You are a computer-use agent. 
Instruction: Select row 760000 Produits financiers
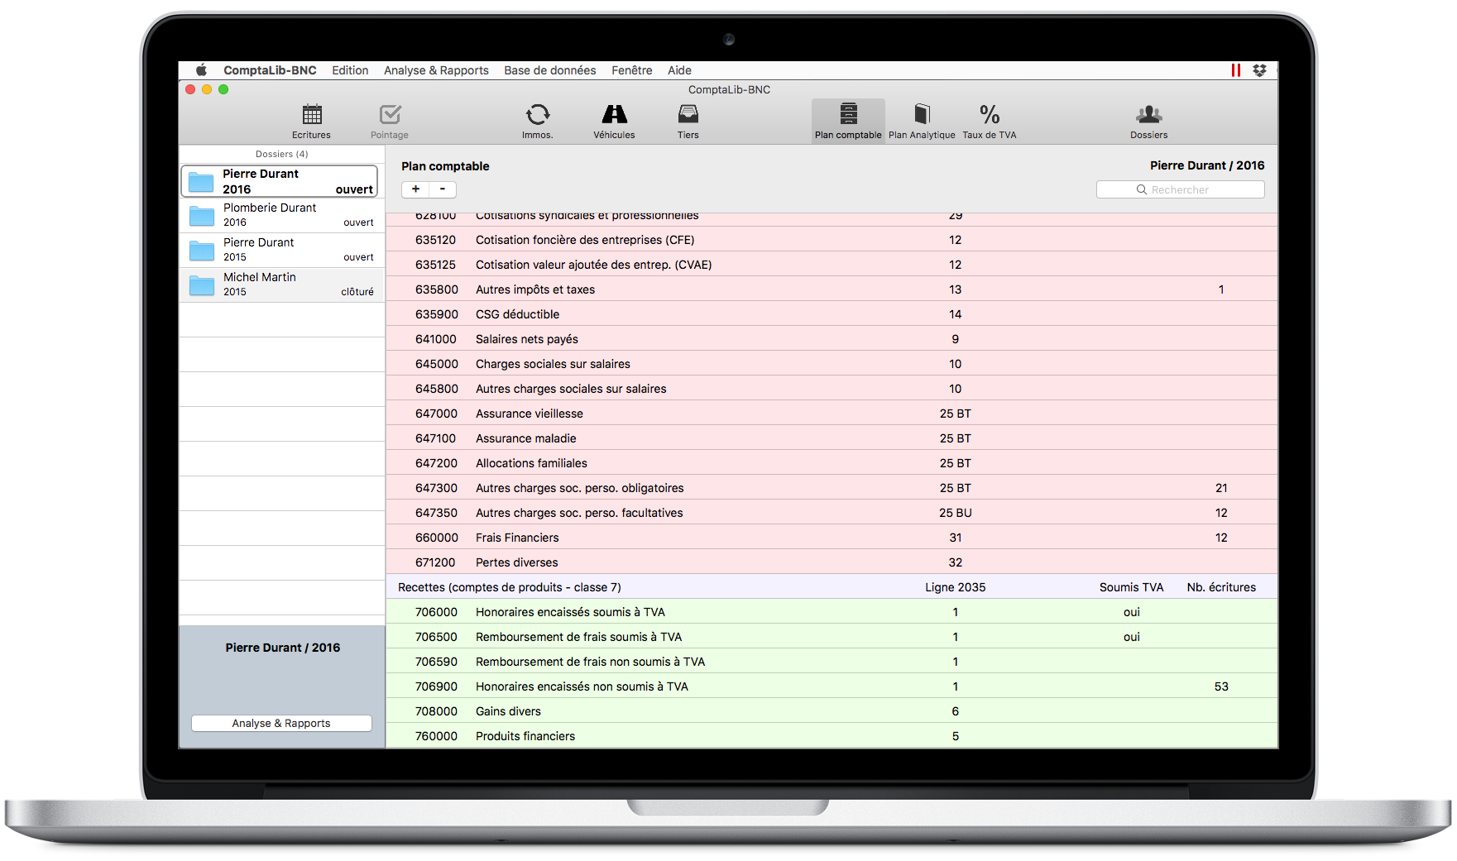point(832,736)
